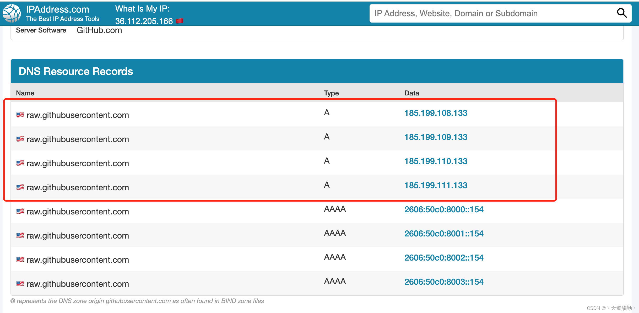
Task: Click the US flag beside the 185.199.109.133 record
Action: coord(20,139)
